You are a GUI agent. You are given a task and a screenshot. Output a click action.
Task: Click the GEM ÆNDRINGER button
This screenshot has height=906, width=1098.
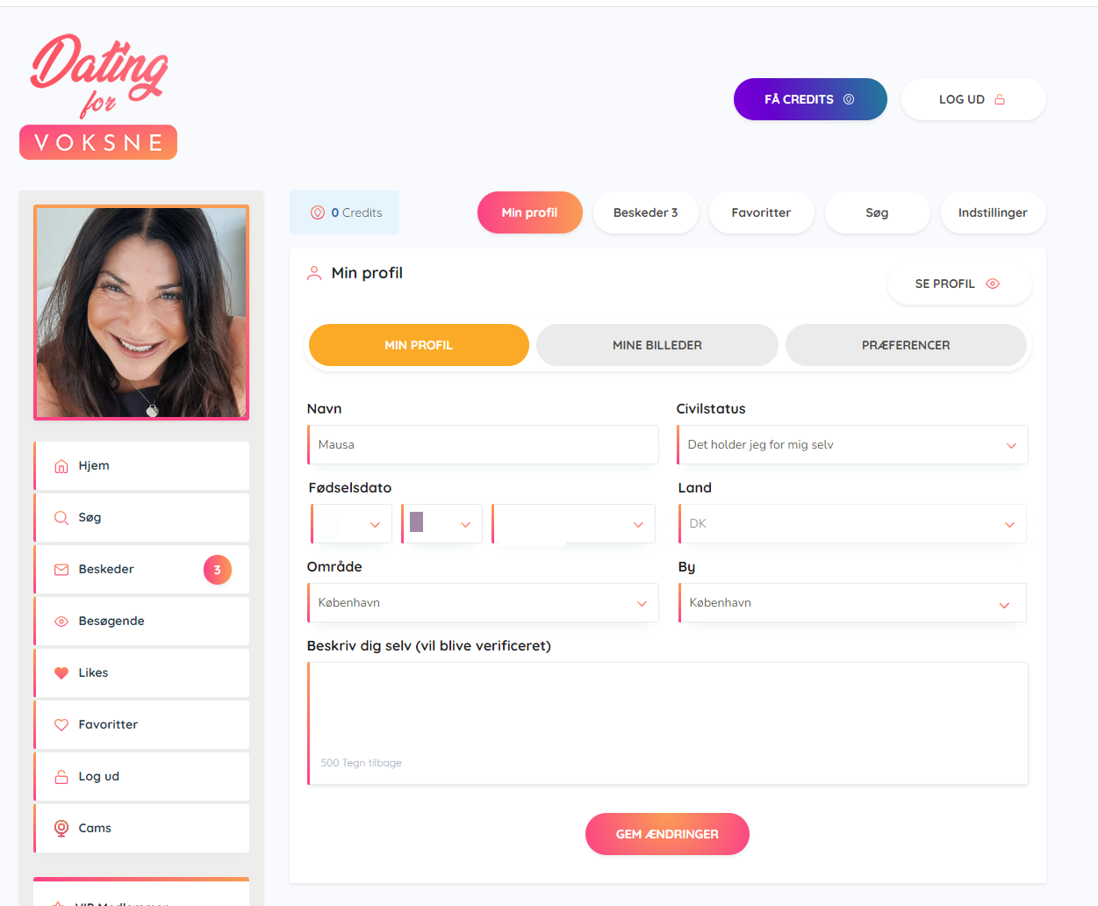(x=667, y=834)
